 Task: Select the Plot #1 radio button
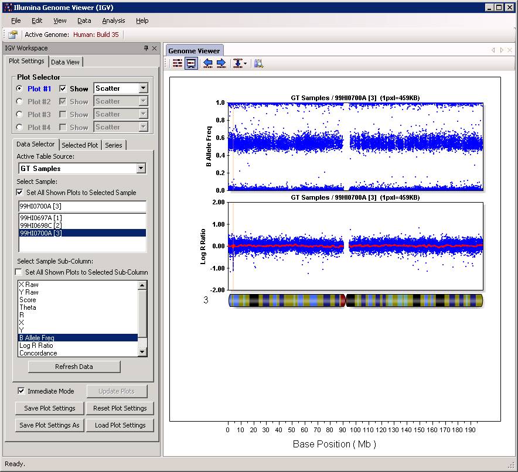point(19,88)
